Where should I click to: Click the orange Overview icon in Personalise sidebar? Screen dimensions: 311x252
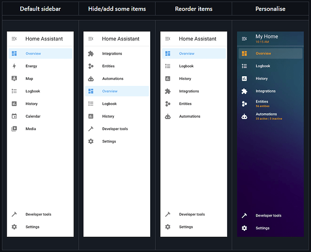pyautogui.click(x=244, y=54)
